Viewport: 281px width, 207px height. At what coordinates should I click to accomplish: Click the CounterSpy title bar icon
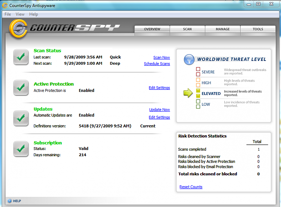tap(5, 6)
